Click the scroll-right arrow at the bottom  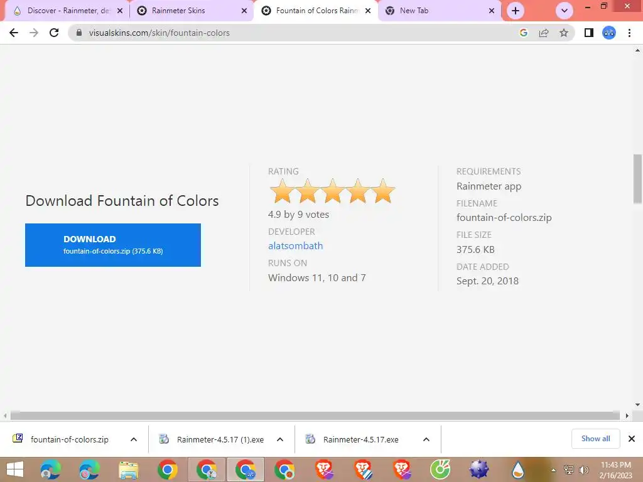point(627,415)
